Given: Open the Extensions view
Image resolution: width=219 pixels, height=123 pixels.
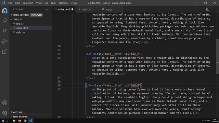Looking at the screenshot, I should click(4, 52).
